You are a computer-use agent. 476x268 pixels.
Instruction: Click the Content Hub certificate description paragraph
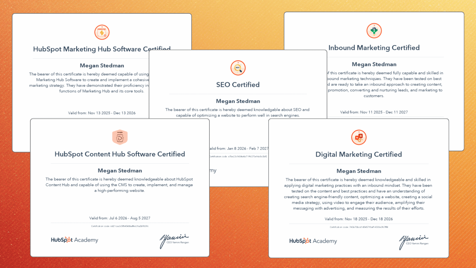119,185
